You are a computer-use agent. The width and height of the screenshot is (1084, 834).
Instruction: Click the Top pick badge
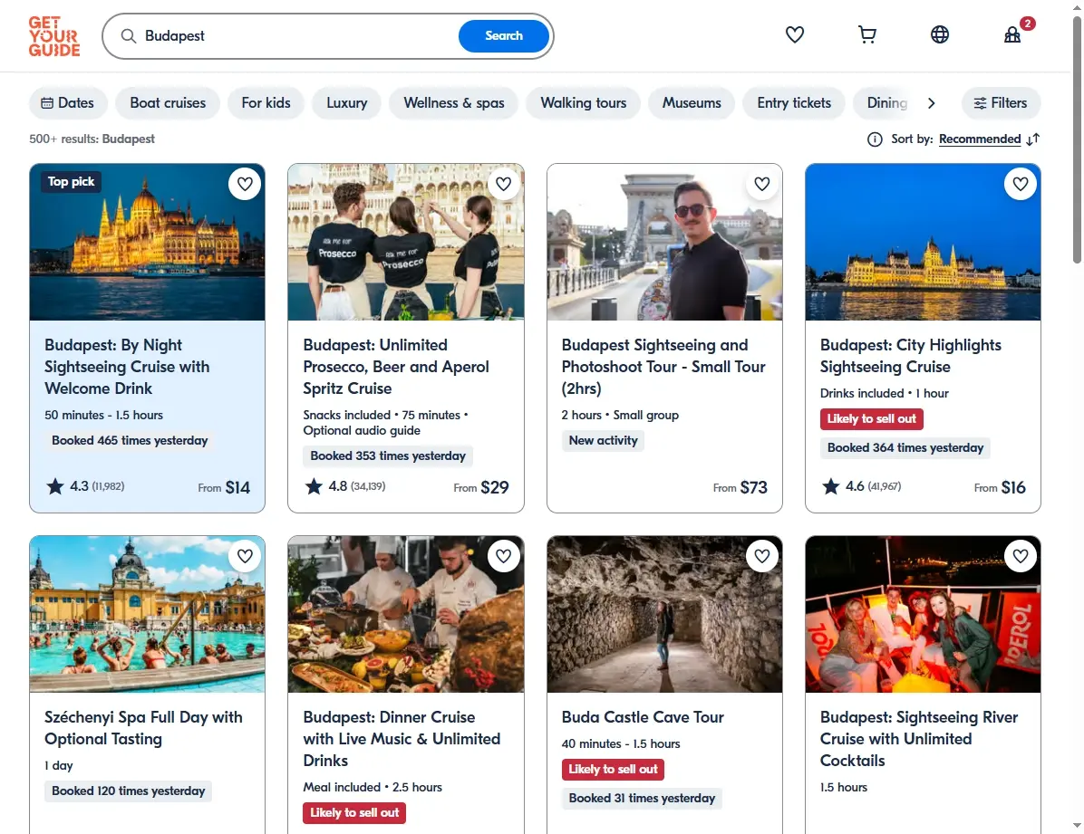click(72, 182)
